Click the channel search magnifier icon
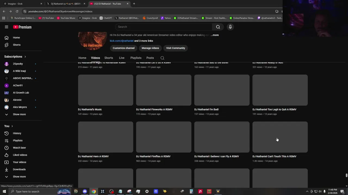Image resolution: width=348 pixels, height=195 pixels. click(x=162, y=58)
